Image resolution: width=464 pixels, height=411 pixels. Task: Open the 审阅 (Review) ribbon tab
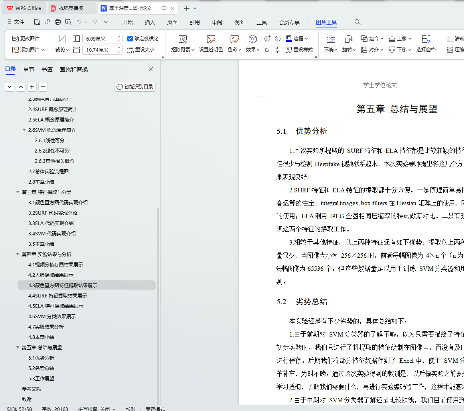click(x=217, y=22)
